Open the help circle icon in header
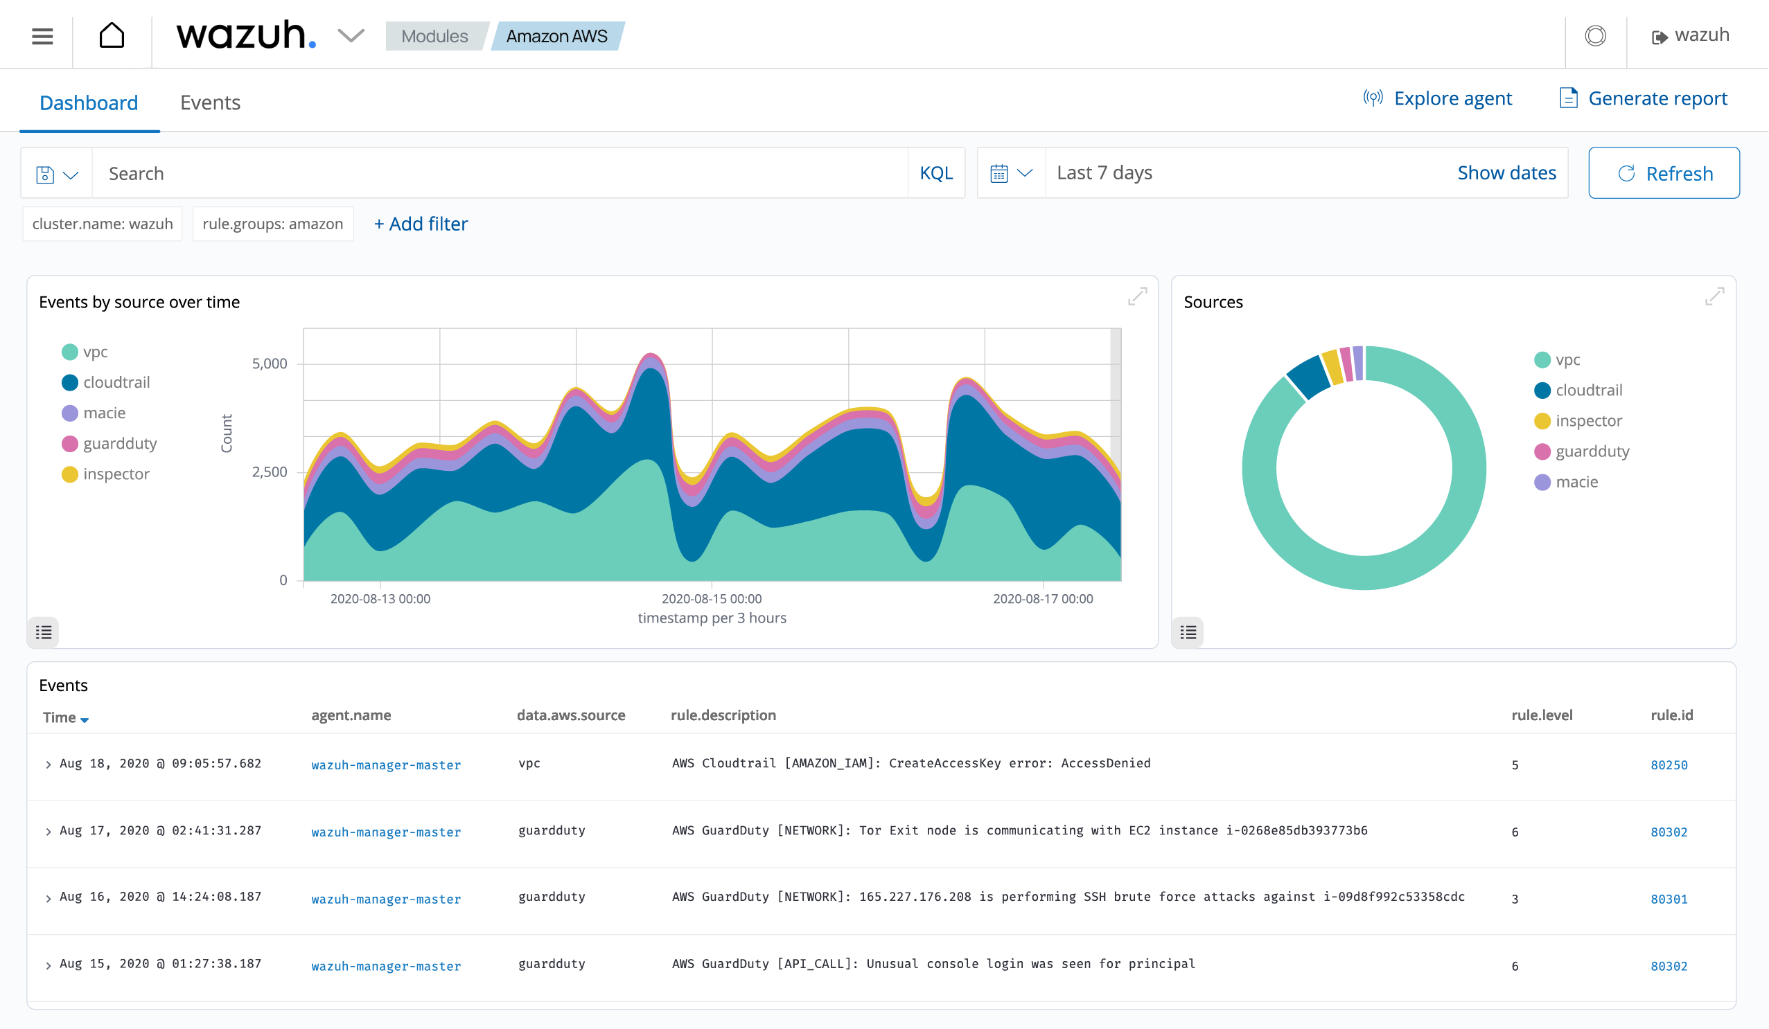Image resolution: width=1769 pixels, height=1029 pixels. click(1596, 36)
